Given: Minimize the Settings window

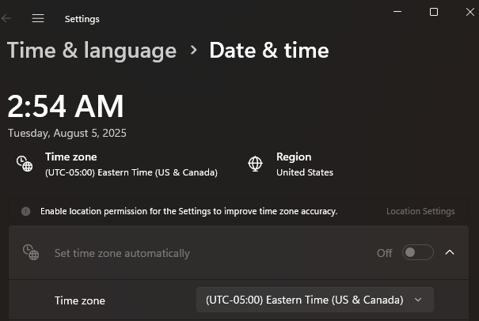Looking at the screenshot, I should (397, 12).
